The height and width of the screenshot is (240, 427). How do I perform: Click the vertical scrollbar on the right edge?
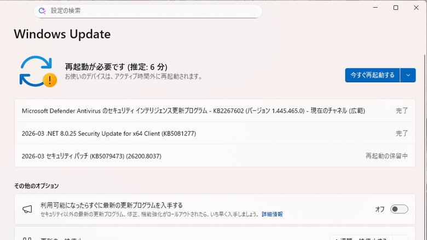tap(425, 147)
